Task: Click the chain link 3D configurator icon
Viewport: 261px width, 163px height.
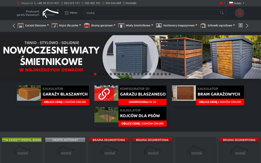Action: click(106, 93)
